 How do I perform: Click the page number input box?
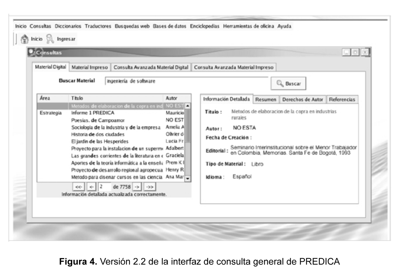pos(104,186)
